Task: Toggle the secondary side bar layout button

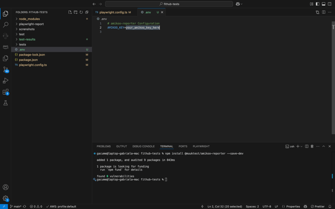Action: (330, 4)
